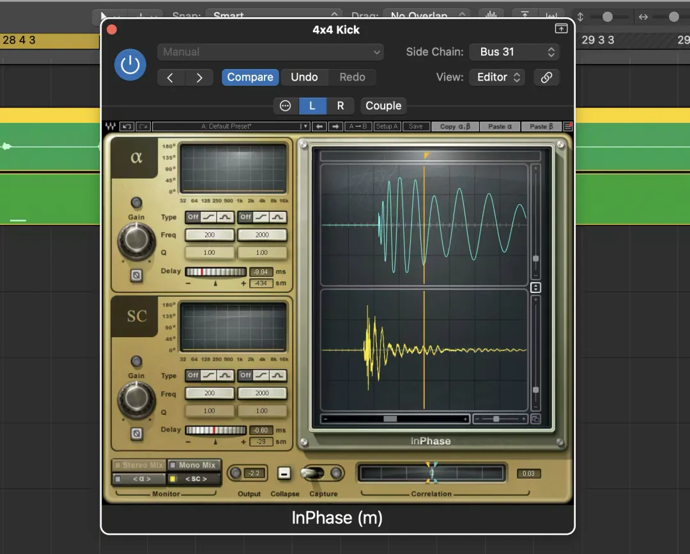Viewport: 690px width, 554px height.
Task: Click the waveform horizontal scrollbar thumb
Action: tap(390, 418)
